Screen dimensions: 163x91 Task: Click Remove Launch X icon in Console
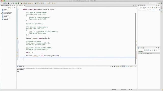[x=113, y=66]
